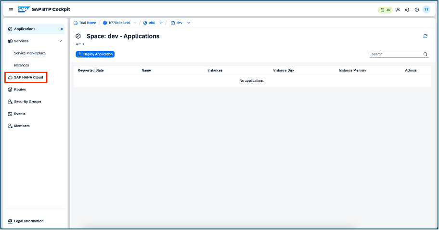
Task: Click the Deploy Application button
Action: [x=95, y=54]
